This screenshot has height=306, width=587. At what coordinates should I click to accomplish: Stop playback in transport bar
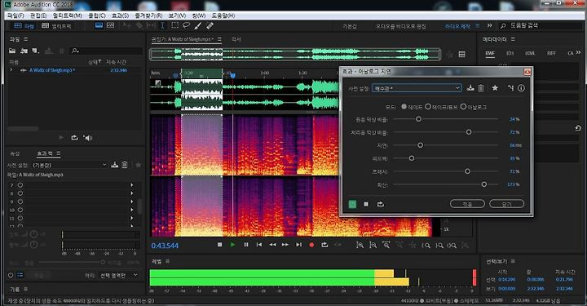tap(220, 245)
